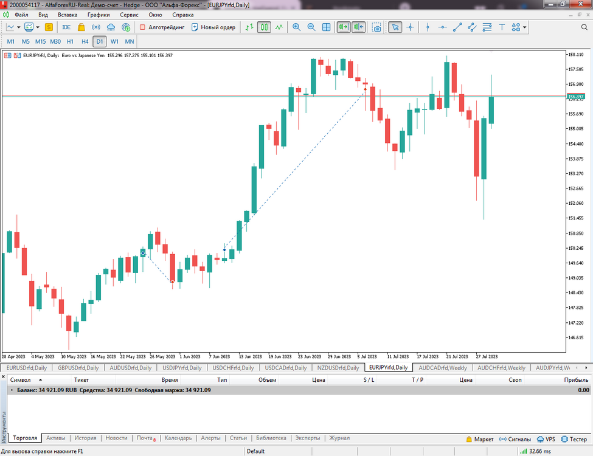
Task: Select D1 timeframe
Action: 100,41
